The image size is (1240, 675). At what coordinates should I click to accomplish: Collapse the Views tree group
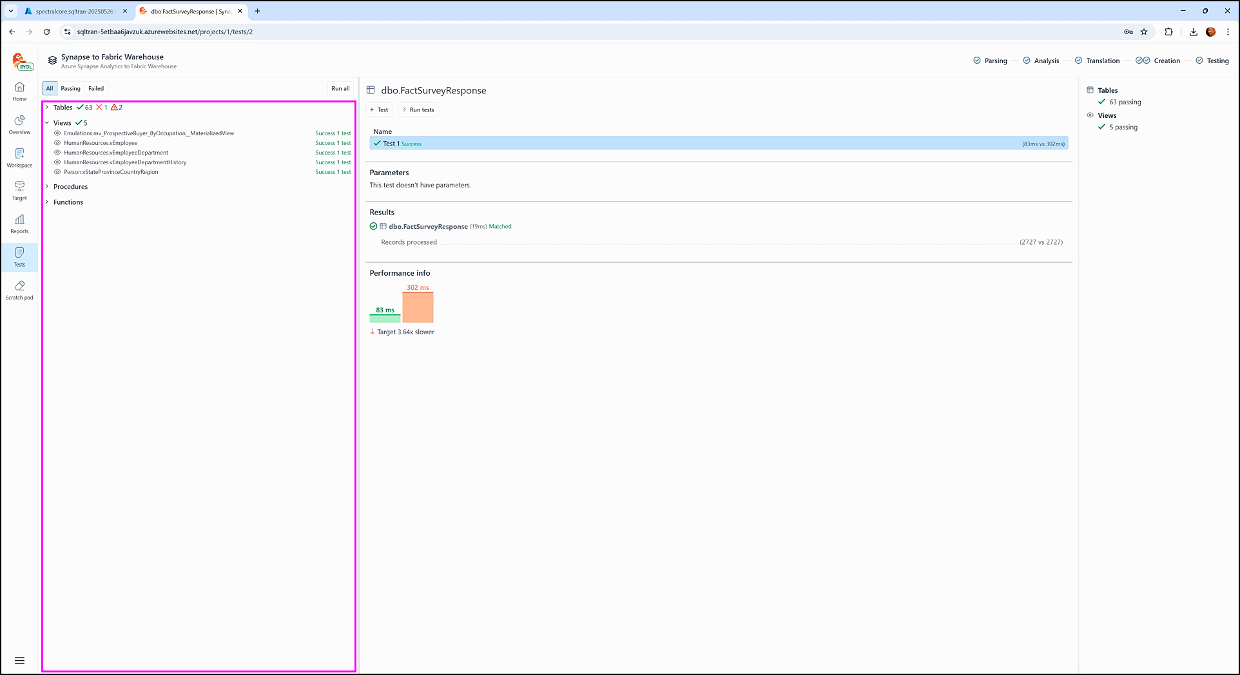(x=47, y=123)
